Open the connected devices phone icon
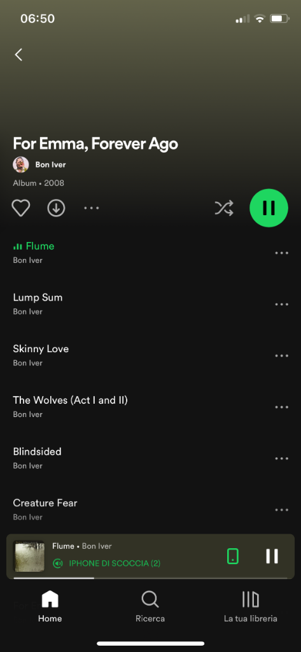Screen dimensions: 301x652 [233, 556]
